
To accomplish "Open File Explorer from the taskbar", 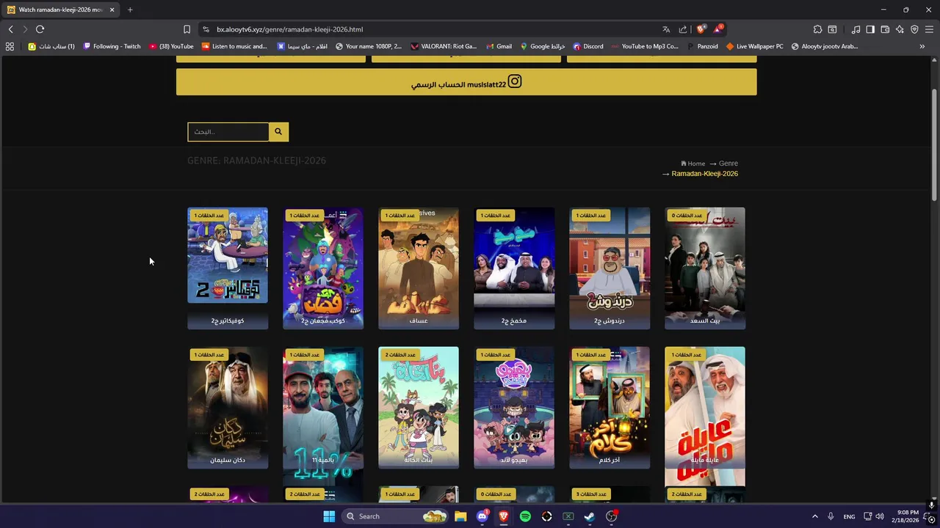I will [460, 516].
